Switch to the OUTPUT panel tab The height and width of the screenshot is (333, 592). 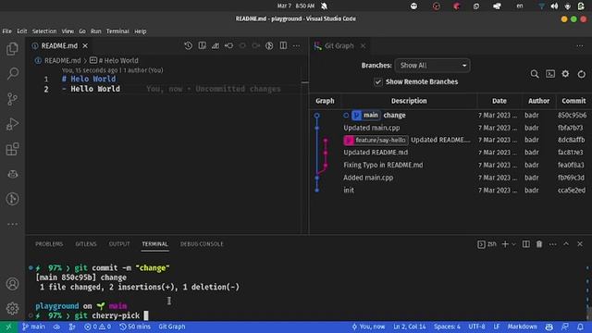click(x=119, y=244)
